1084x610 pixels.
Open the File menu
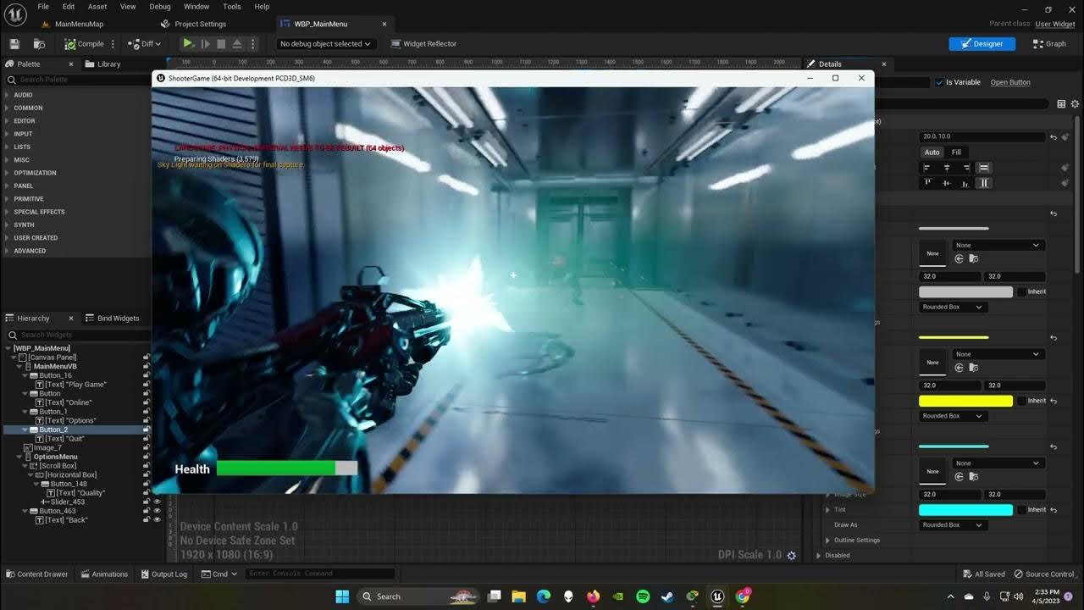pos(43,6)
